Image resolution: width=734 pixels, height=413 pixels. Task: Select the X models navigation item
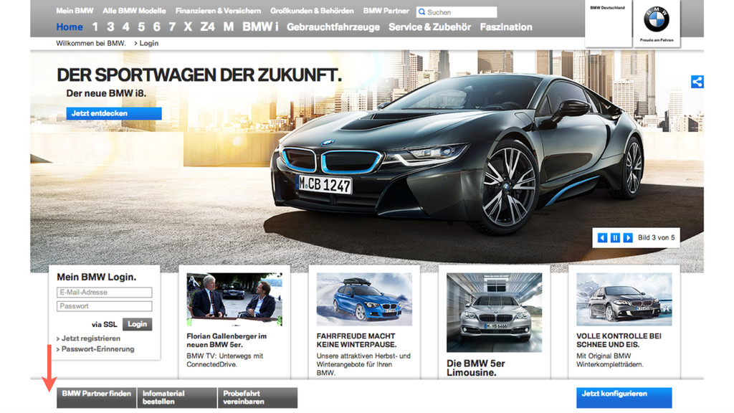pos(188,27)
